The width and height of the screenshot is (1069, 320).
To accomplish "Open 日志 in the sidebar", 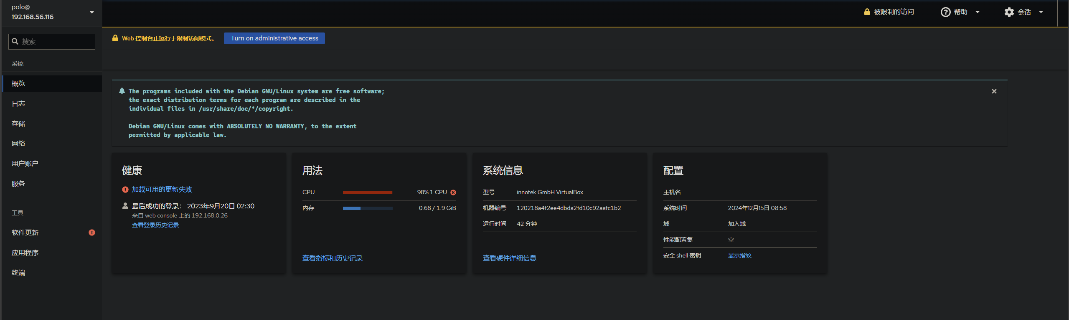I will point(18,104).
